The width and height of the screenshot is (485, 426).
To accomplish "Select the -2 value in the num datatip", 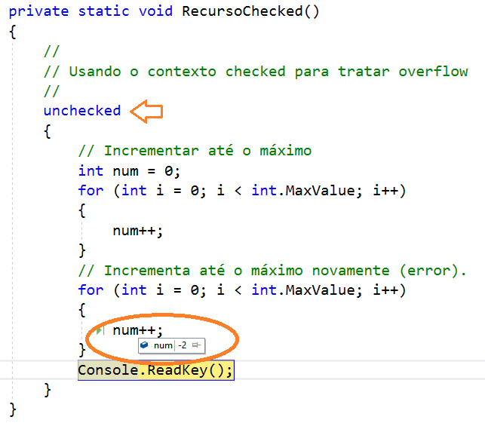I will tap(183, 345).
